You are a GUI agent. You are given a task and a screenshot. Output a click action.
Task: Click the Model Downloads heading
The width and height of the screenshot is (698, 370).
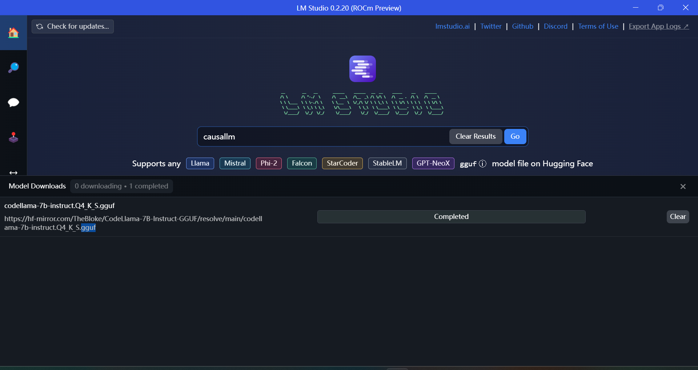pyautogui.click(x=37, y=186)
